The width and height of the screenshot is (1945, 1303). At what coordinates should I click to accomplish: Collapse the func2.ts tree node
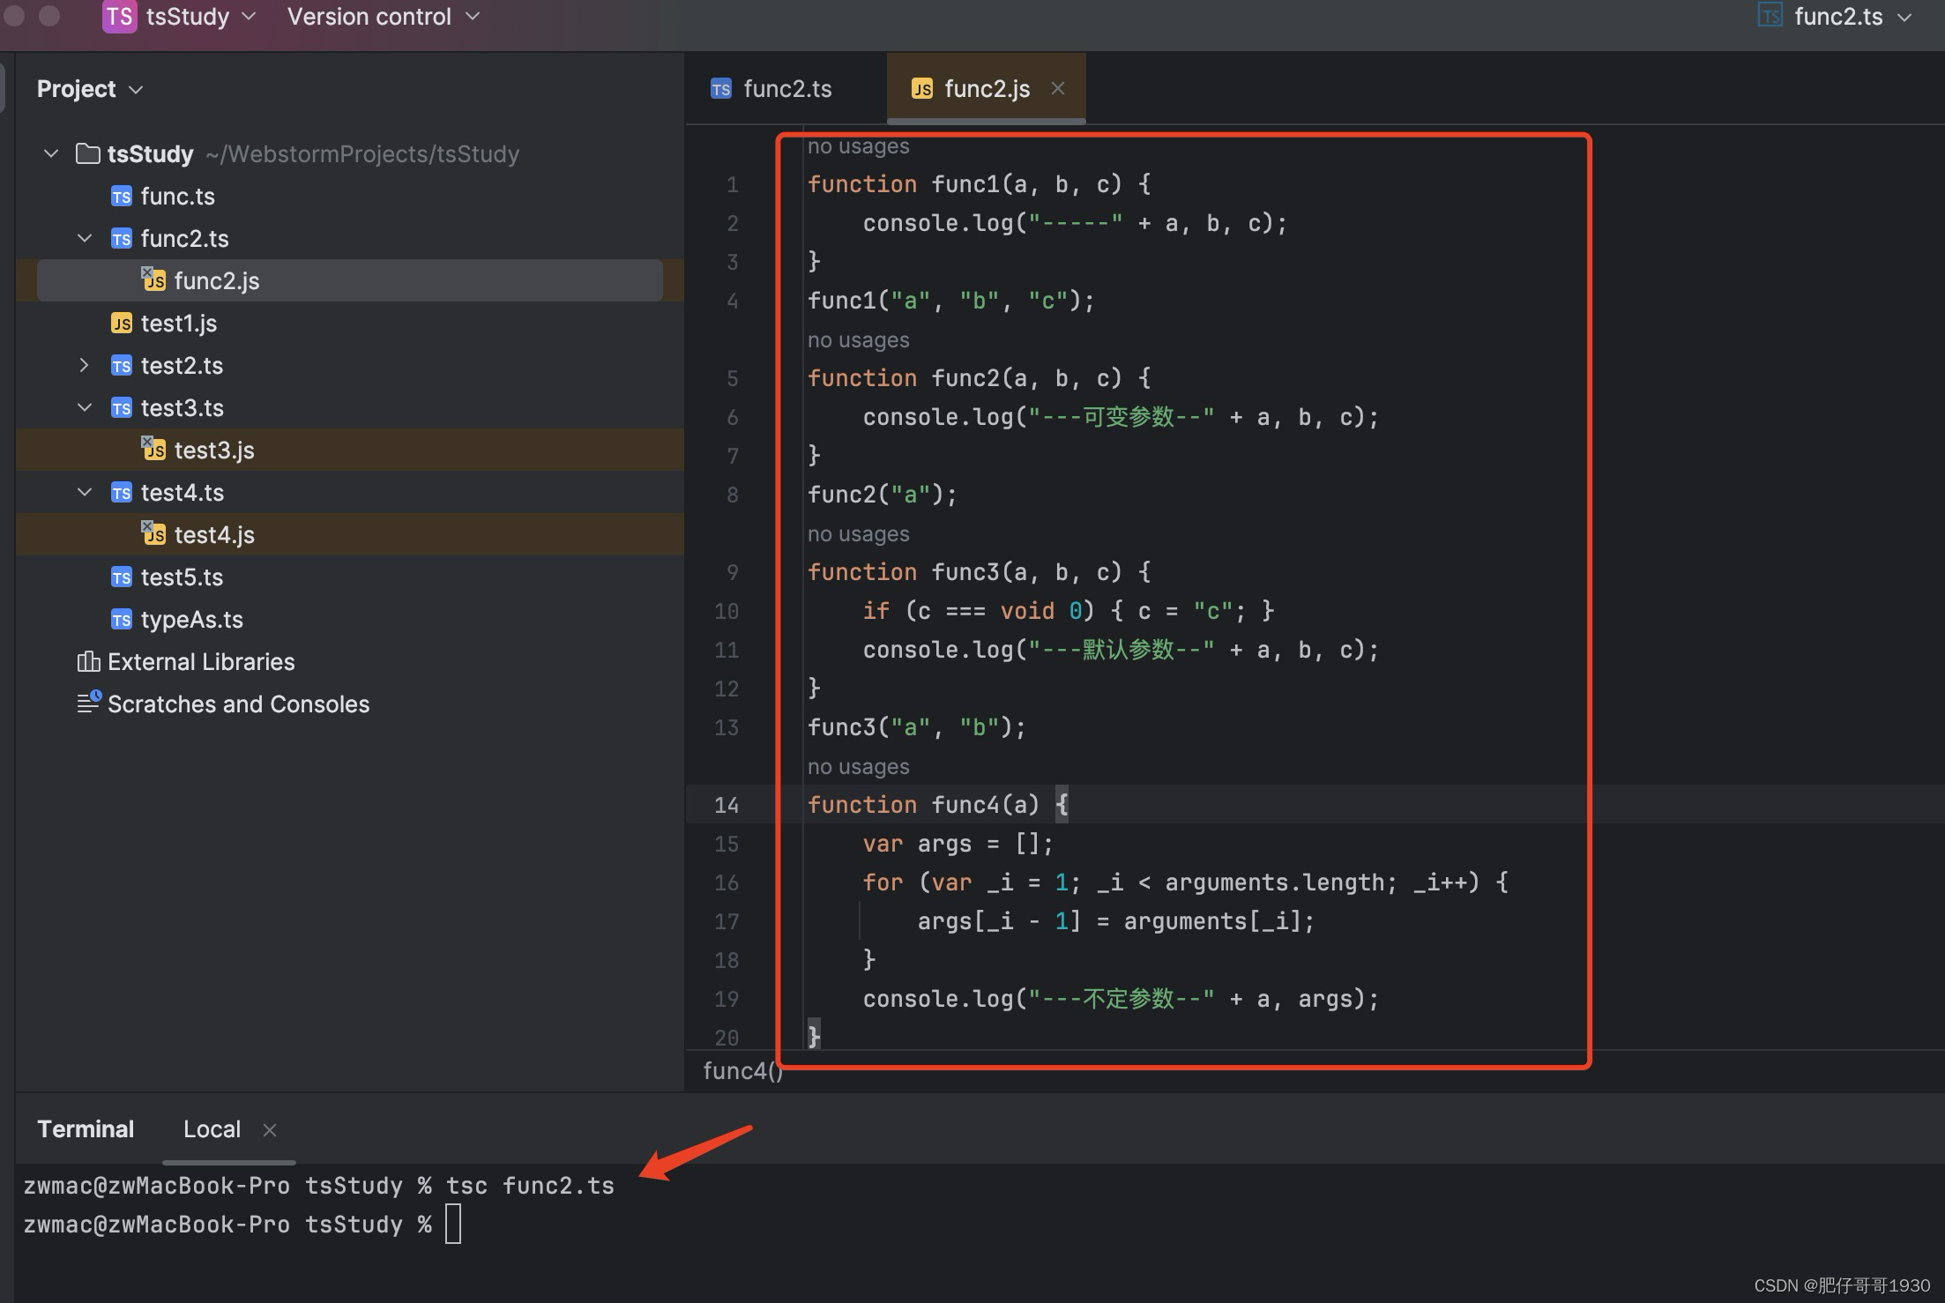(85, 238)
